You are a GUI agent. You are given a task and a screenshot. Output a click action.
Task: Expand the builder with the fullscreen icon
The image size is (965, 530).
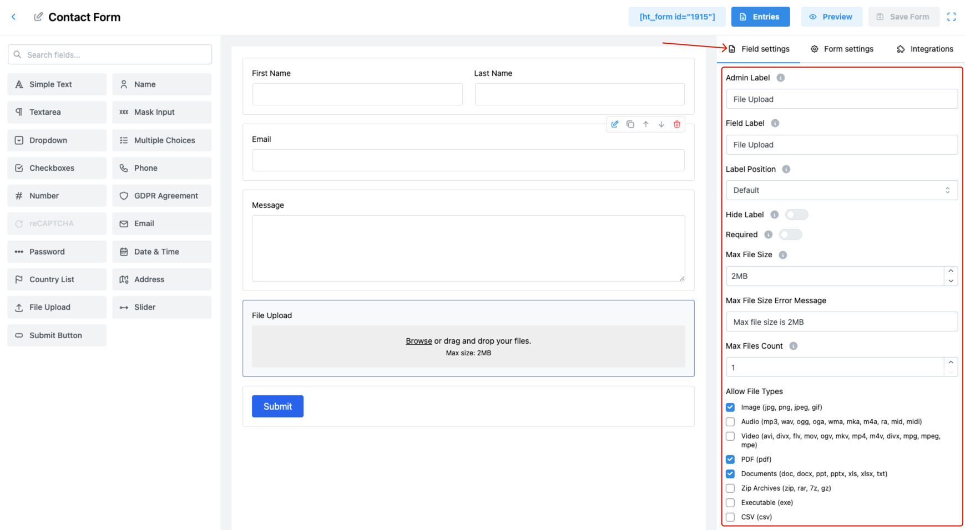click(952, 17)
